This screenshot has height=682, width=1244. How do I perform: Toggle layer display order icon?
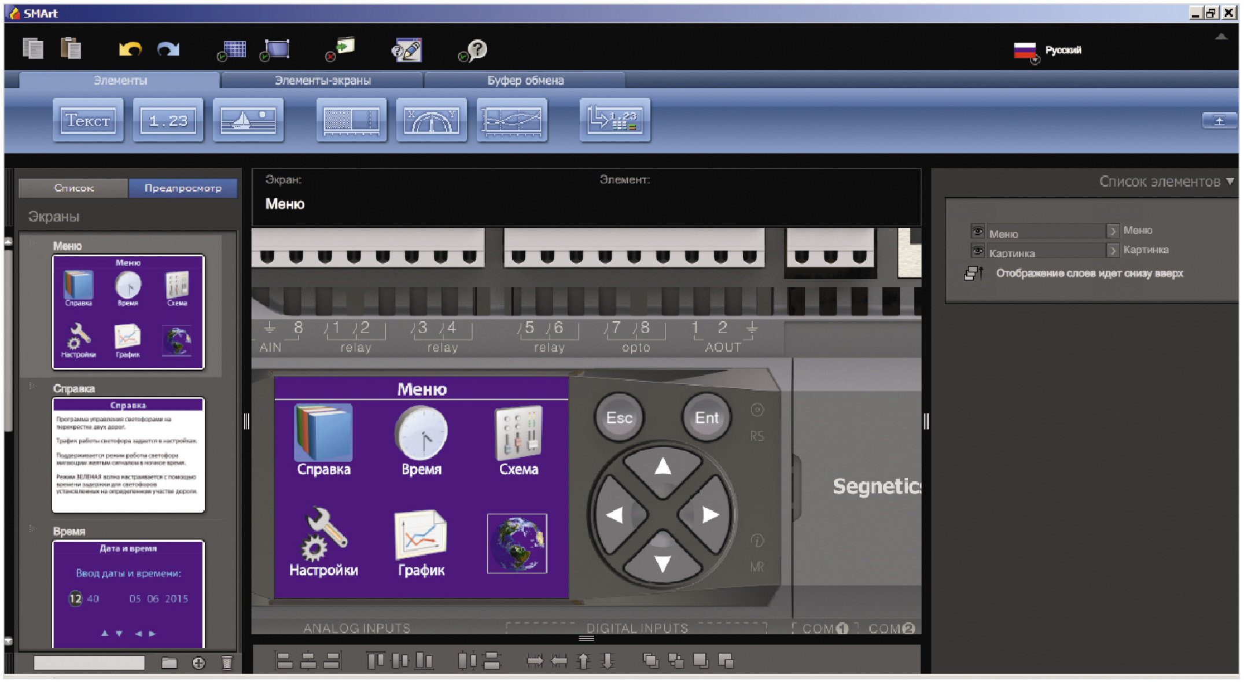pos(973,273)
